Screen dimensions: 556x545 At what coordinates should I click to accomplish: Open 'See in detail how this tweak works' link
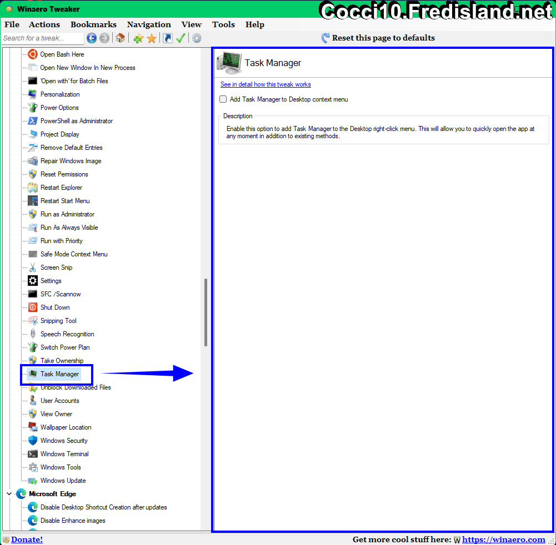(x=266, y=84)
